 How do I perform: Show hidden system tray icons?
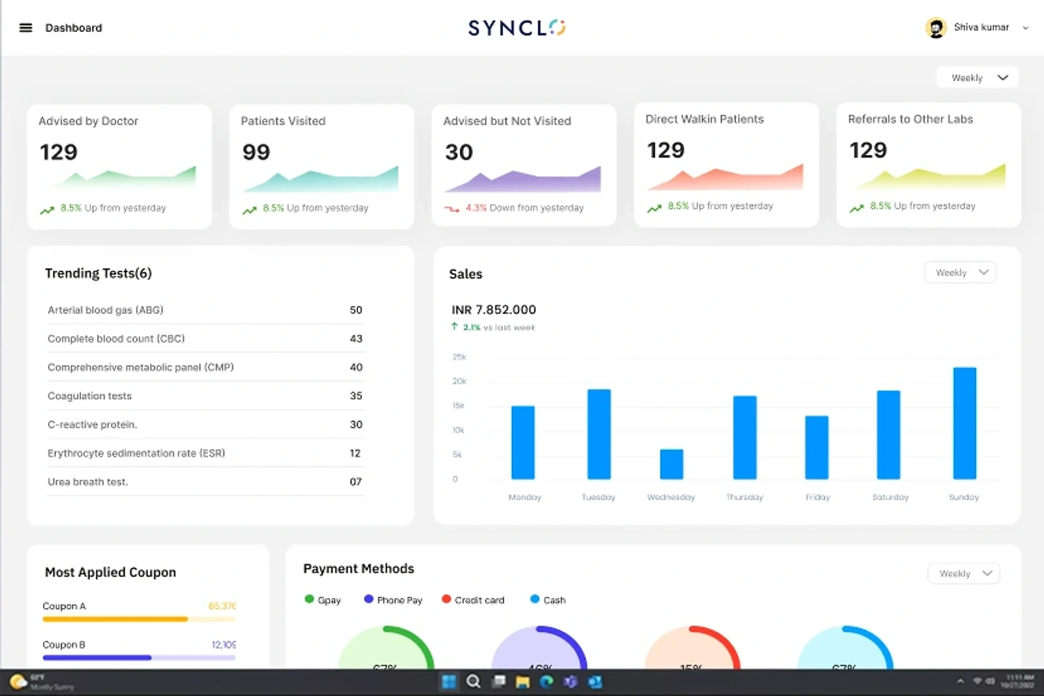(x=960, y=682)
